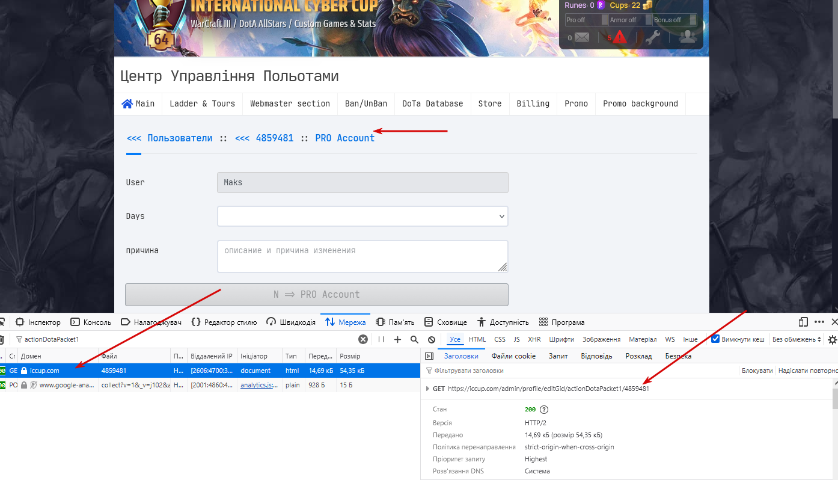The width and height of the screenshot is (838, 480).
Task: Open the Billing menu
Action: (x=533, y=103)
